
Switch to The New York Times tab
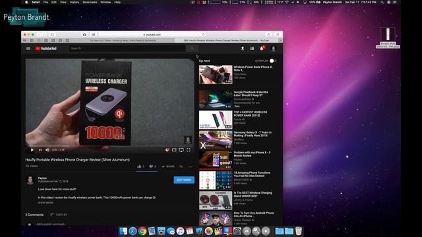click(x=123, y=41)
